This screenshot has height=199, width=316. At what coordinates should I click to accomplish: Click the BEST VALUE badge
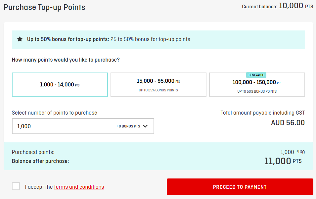pos(256,75)
